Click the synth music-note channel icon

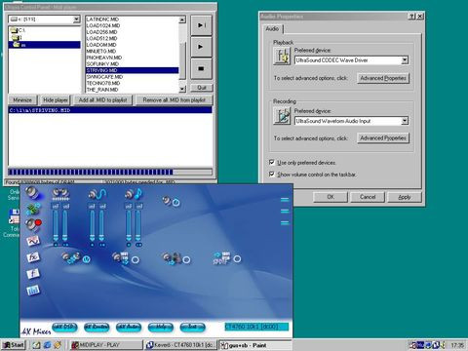134,194
